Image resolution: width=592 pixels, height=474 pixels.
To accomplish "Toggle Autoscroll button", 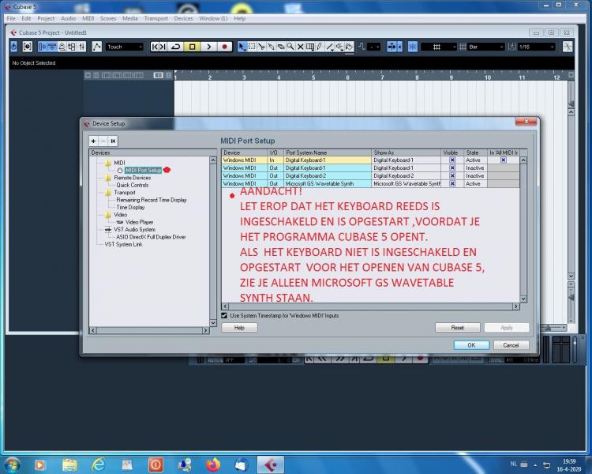I will [x=392, y=47].
